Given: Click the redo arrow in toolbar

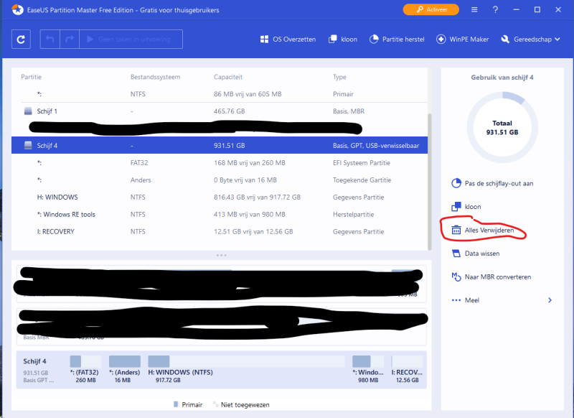Looking at the screenshot, I should pos(70,40).
